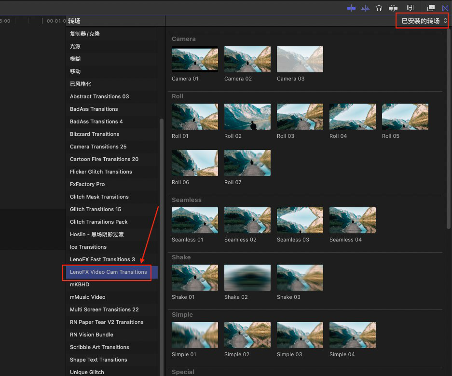The image size is (452, 376).
Task: Open the mKBHD category
Action: coord(112,284)
